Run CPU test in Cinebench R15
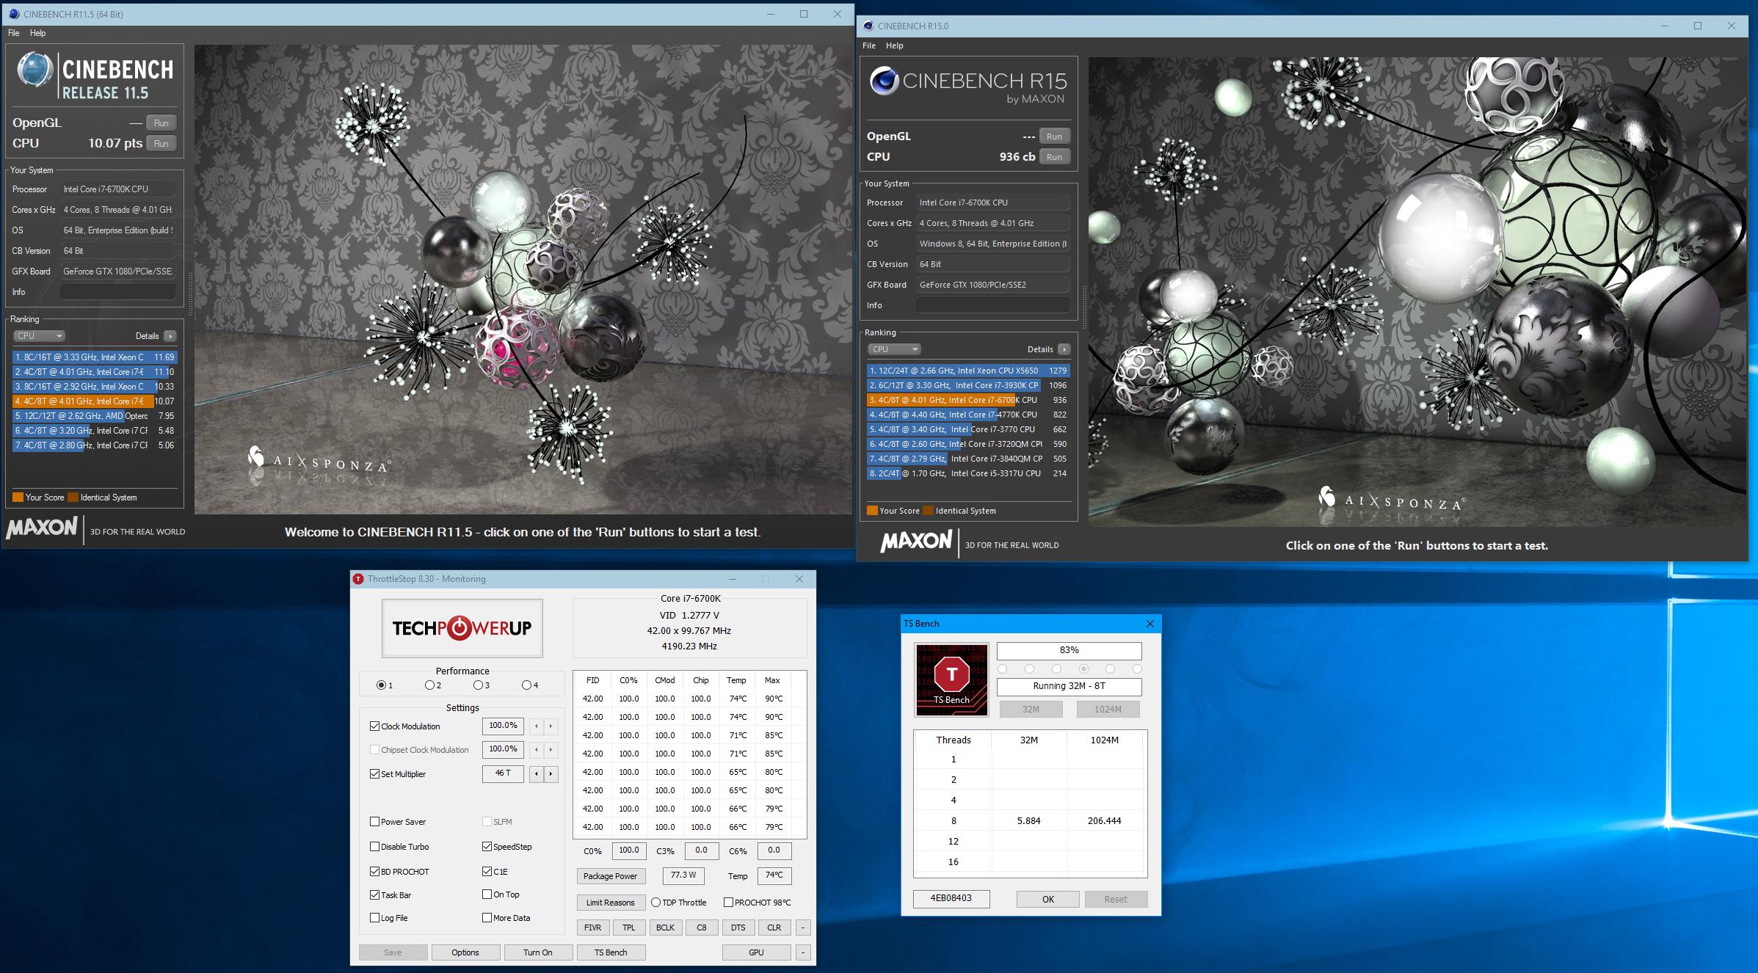The height and width of the screenshot is (973, 1758). pos(1055,157)
